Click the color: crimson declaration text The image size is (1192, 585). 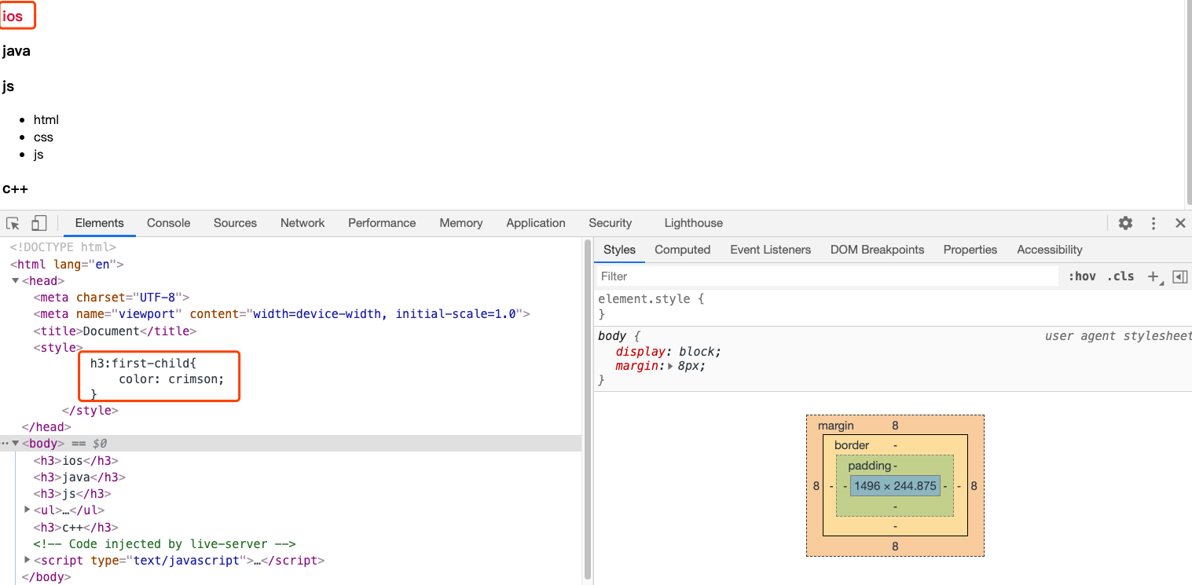click(x=171, y=379)
